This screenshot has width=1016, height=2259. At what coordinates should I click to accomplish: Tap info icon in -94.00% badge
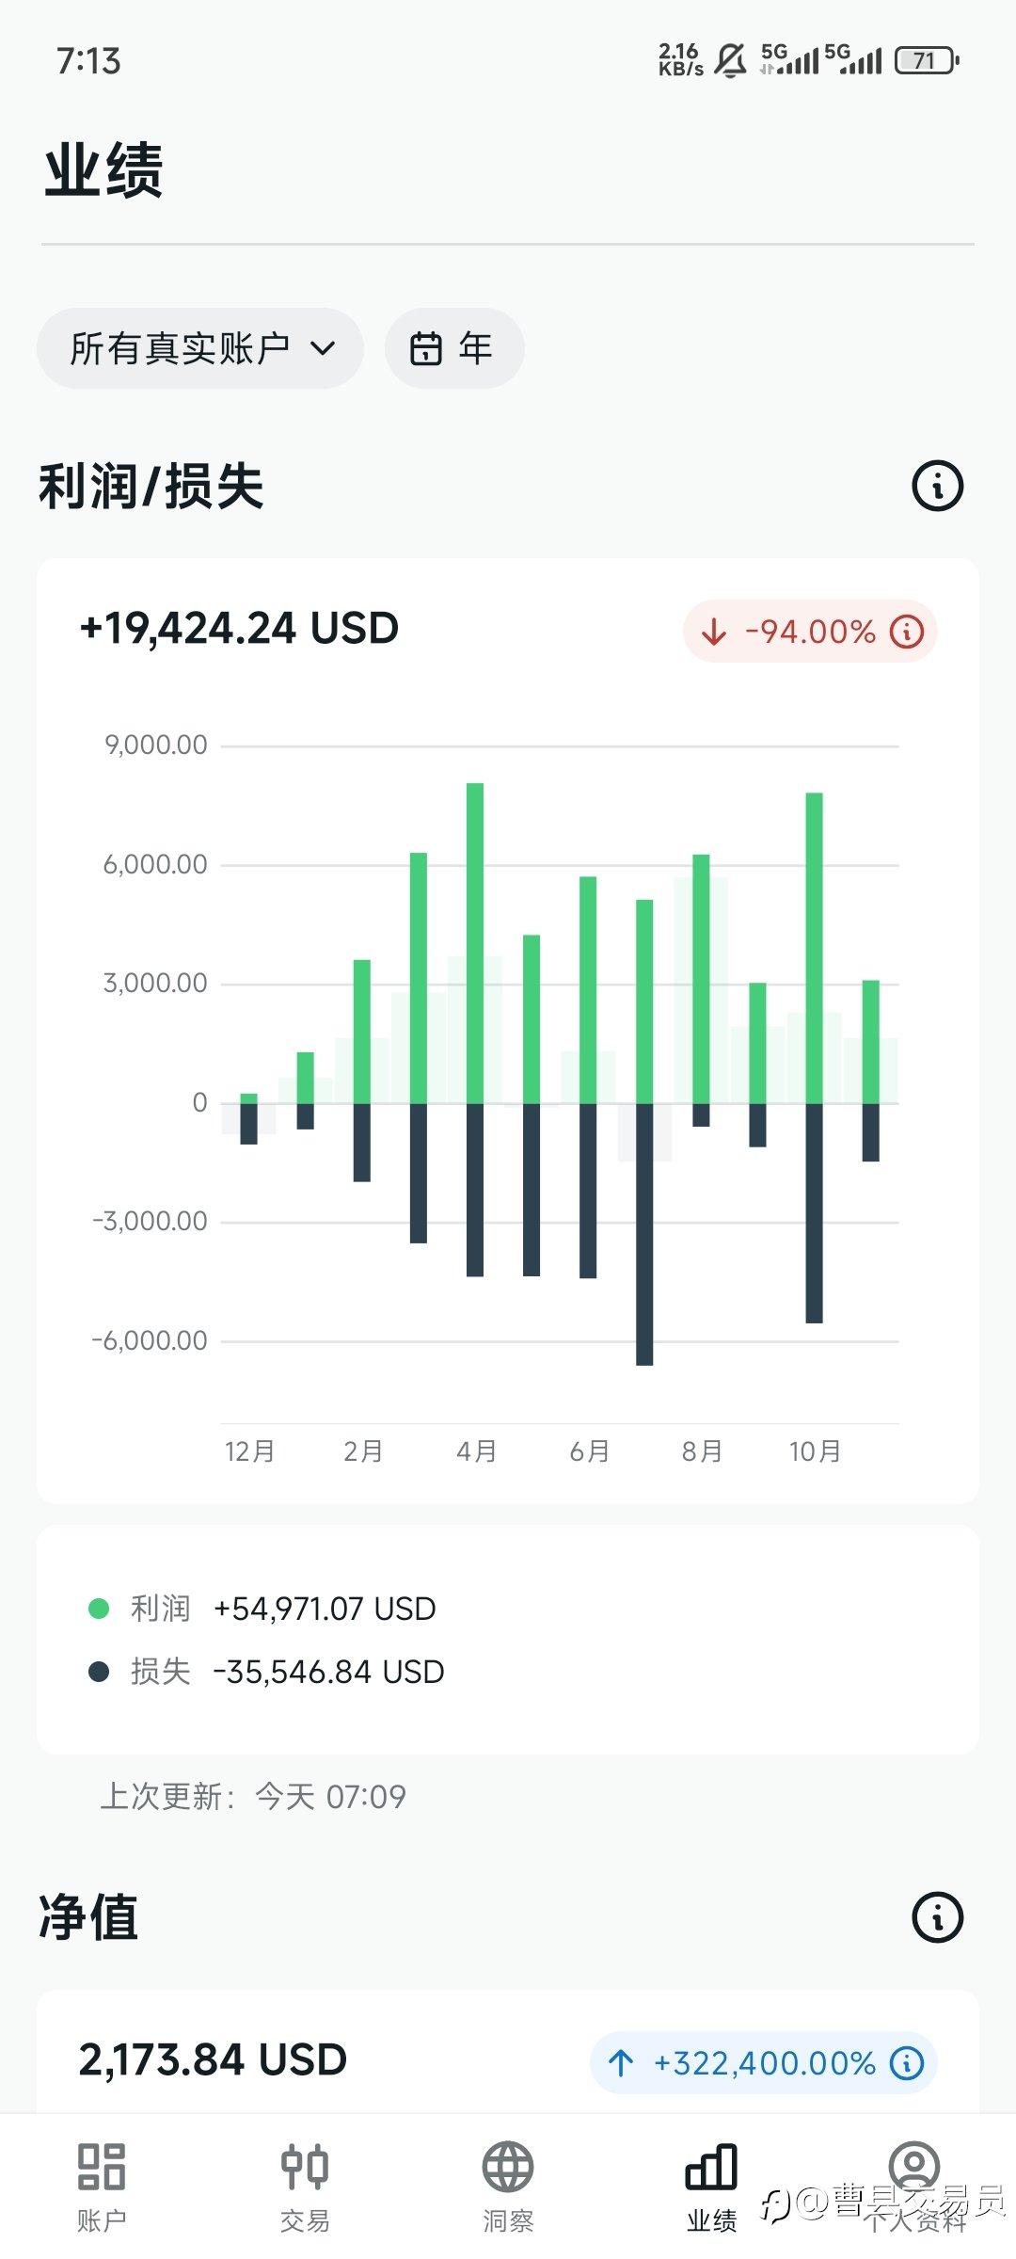pos(907,632)
